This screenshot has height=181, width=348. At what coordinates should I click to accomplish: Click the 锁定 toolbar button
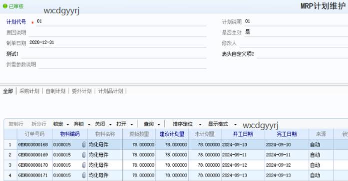[x=58, y=124]
